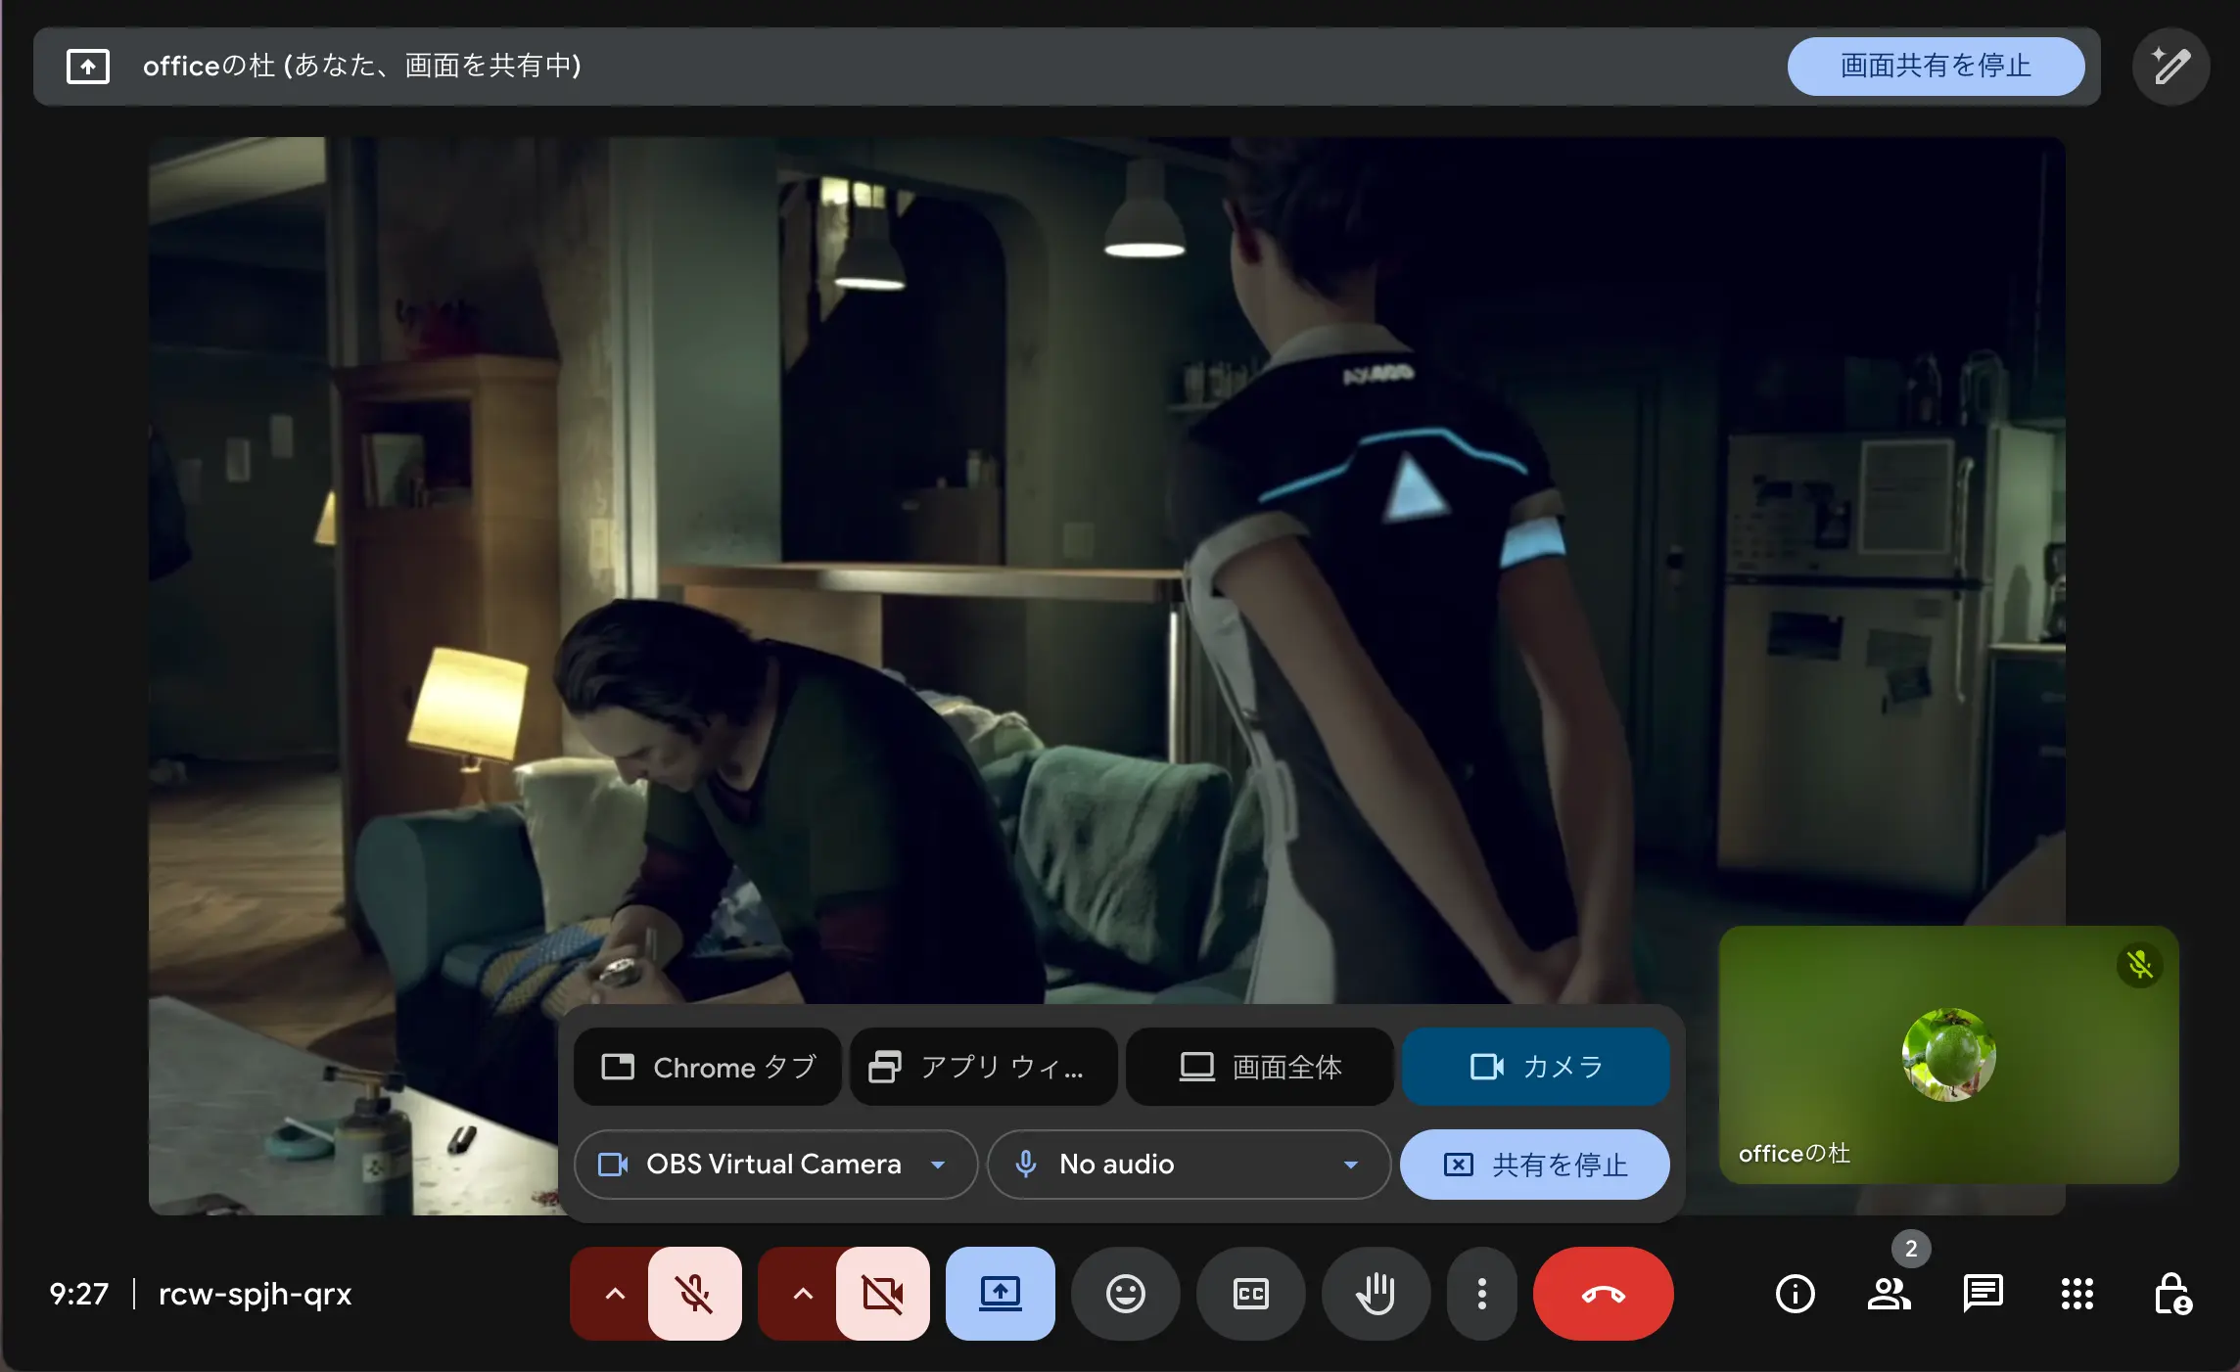Viewport: 2240px width, 1372px height.
Task: Toggle the present screen button
Action: [x=1001, y=1294]
